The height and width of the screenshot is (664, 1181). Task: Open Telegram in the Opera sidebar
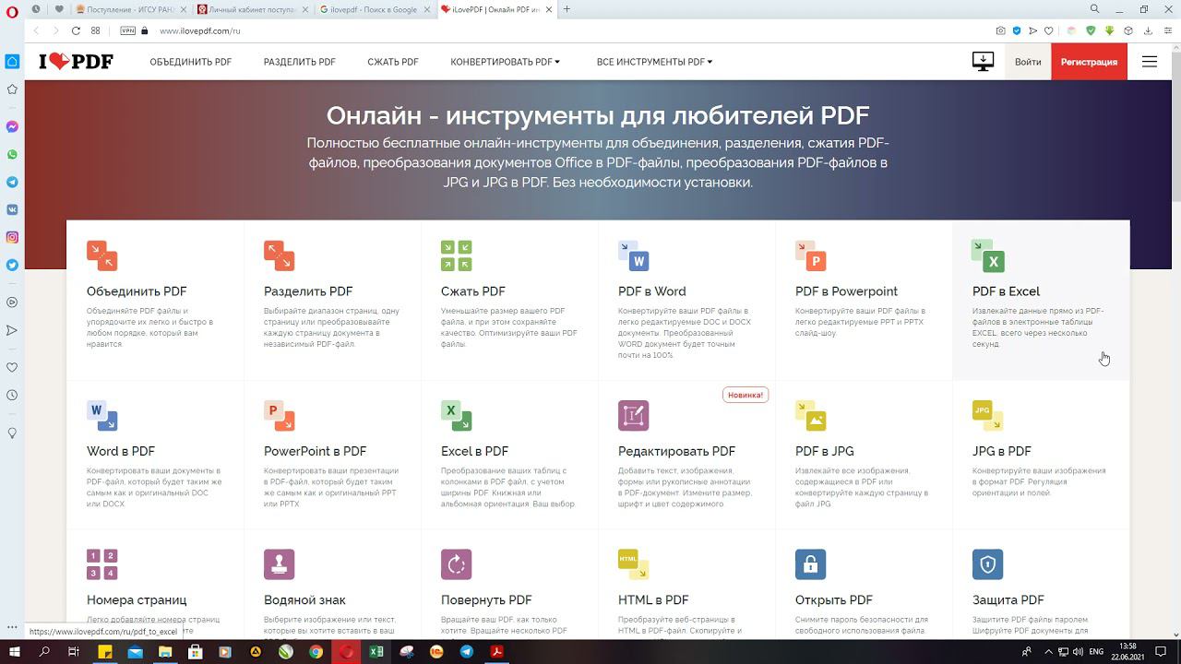[12, 182]
